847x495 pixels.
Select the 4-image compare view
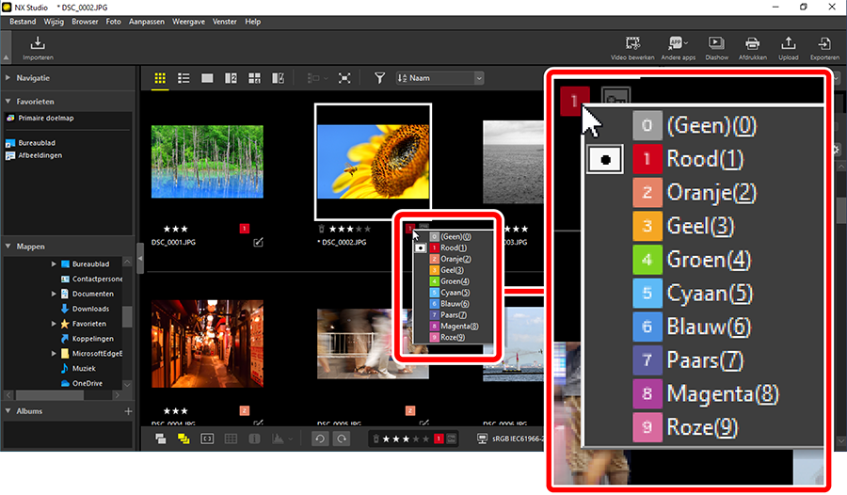pyautogui.click(x=254, y=78)
